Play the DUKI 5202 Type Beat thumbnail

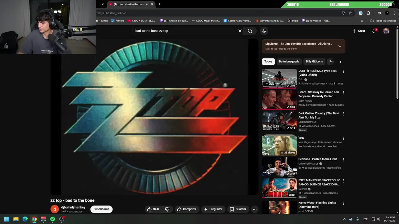[x=279, y=78]
